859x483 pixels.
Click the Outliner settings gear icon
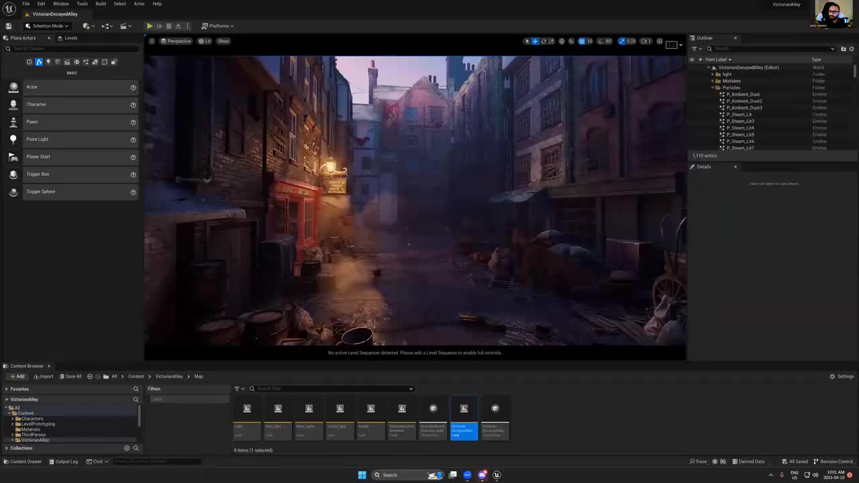pos(852,49)
